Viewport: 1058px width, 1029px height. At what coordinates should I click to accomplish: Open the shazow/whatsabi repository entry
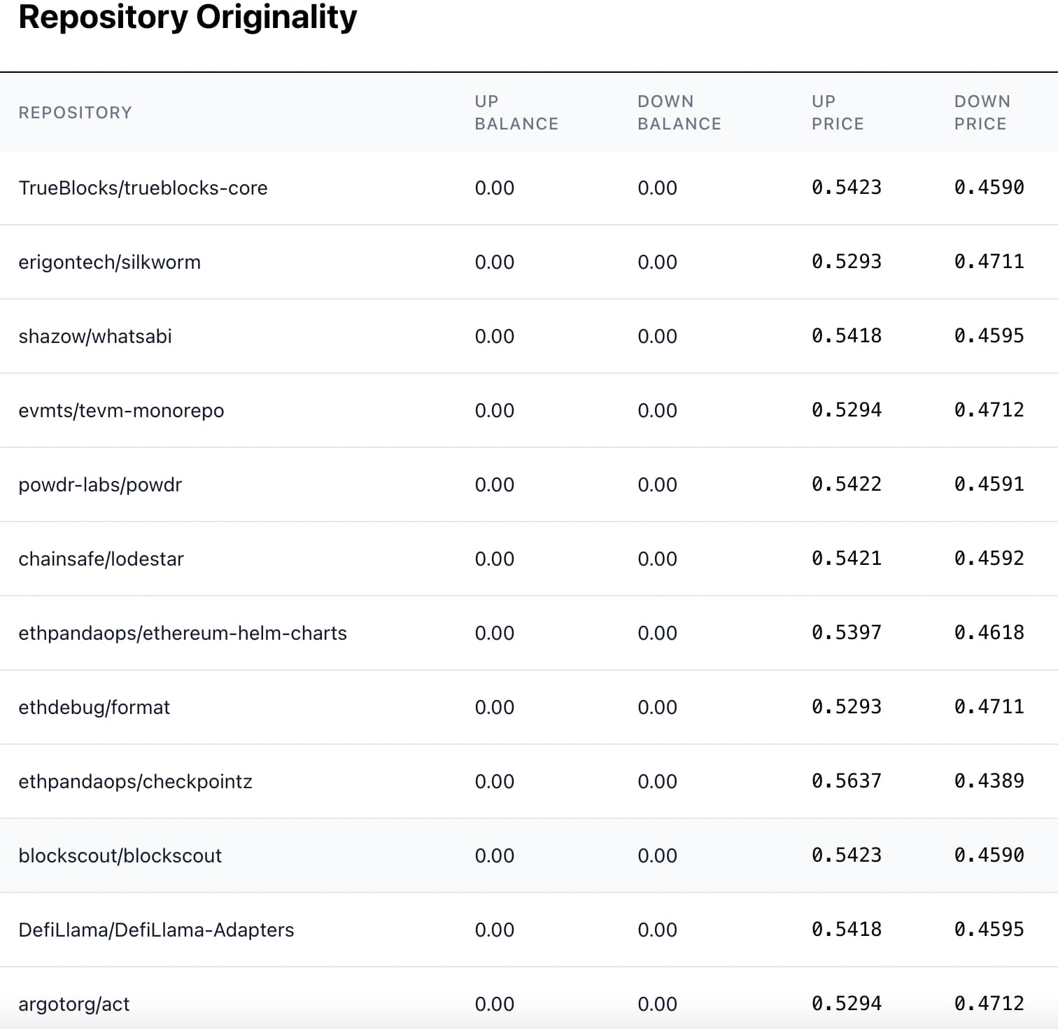click(95, 336)
